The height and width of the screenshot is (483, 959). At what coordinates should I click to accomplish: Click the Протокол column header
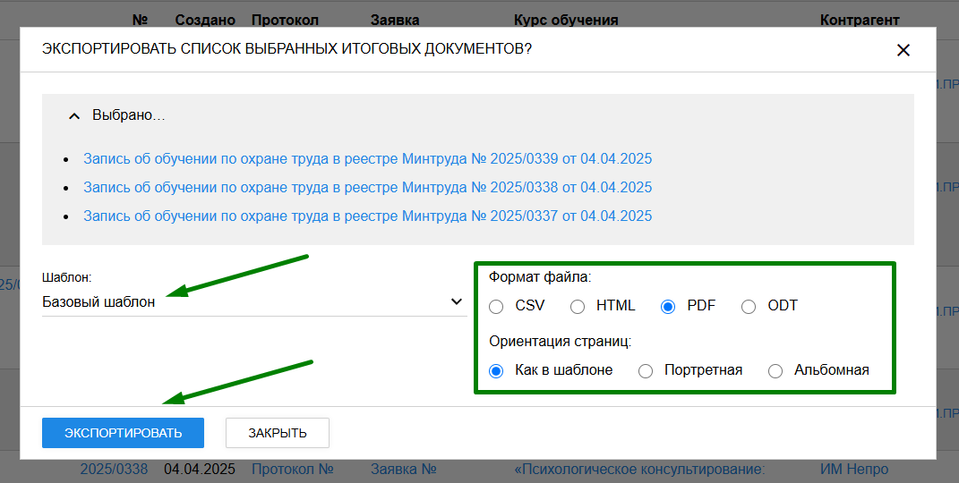click(285, 21)
